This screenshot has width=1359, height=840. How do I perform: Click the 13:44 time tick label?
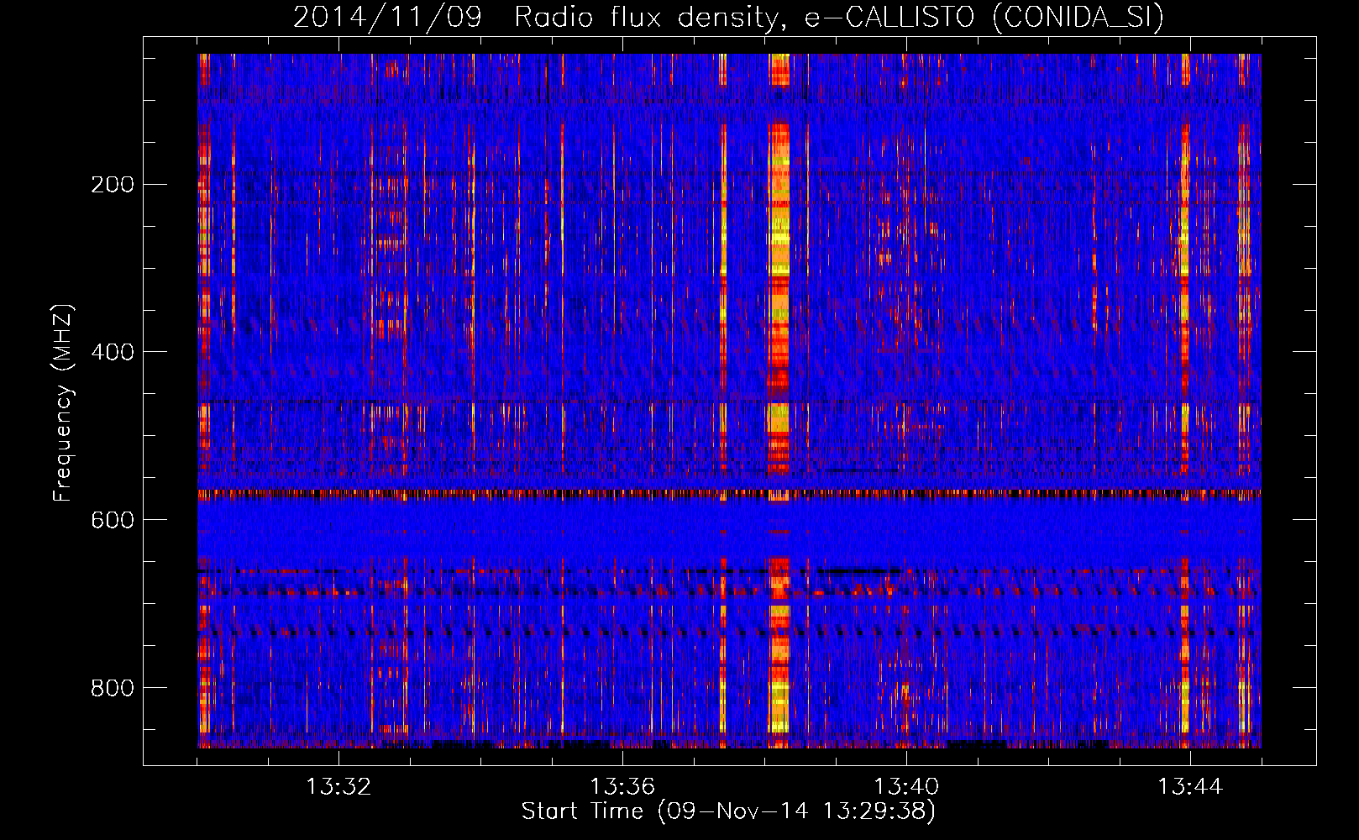tap(1190, 787)
